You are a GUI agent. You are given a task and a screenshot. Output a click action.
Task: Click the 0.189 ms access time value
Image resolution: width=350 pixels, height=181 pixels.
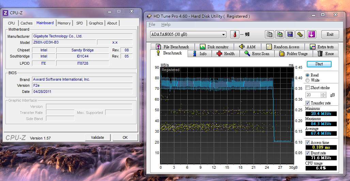click(321, 147)
